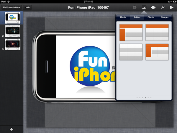Insert orange table with header row only
This screenshot has height=133, width=177.
[x=157, y=33]
